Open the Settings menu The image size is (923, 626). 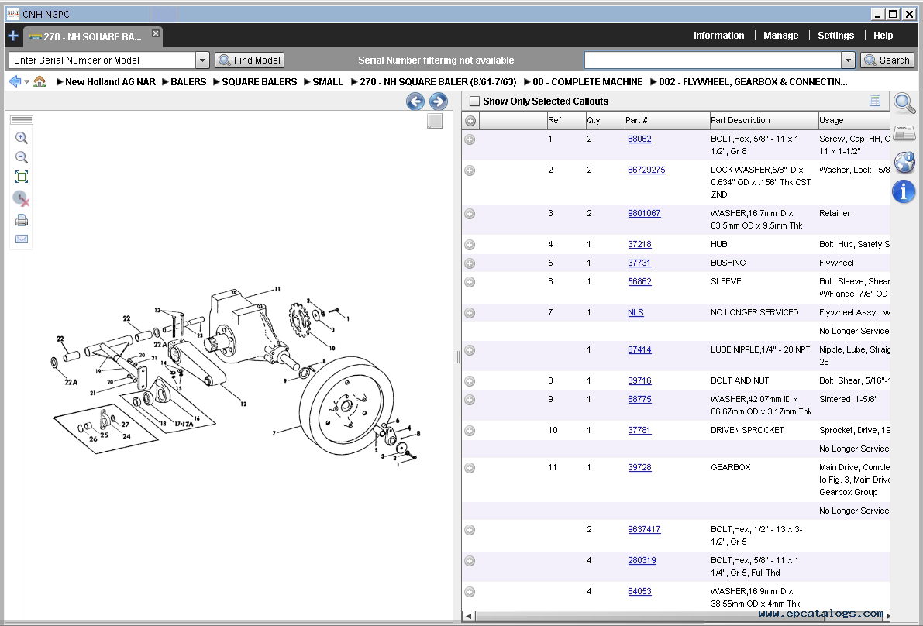[x=835, y=36]
